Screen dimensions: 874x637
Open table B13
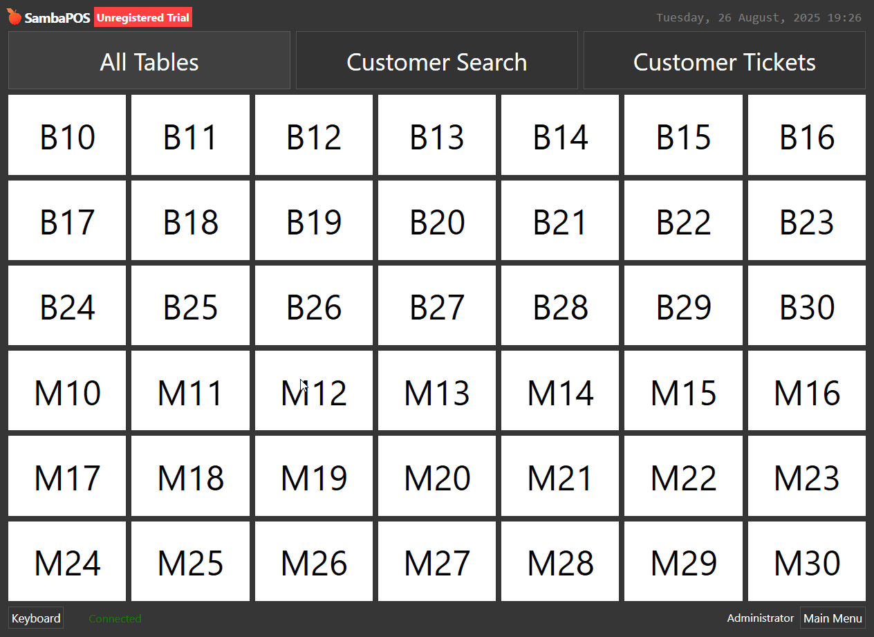point(437,136)
